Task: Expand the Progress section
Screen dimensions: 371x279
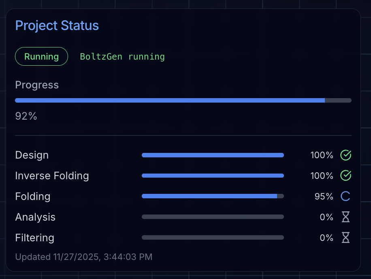Action: pyautogui.click(x=37, y=85)
